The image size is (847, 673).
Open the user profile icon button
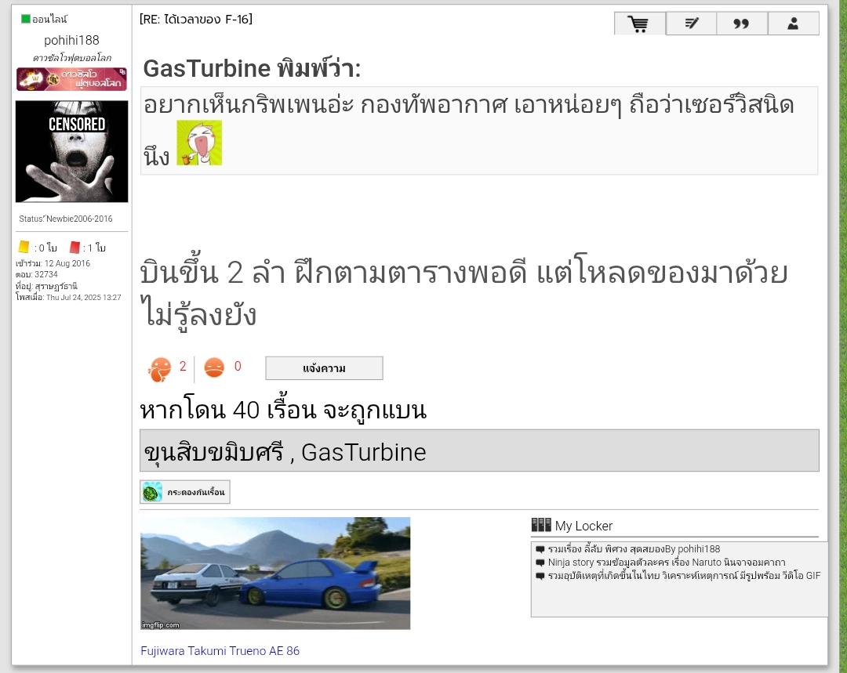tap(793, 24)
